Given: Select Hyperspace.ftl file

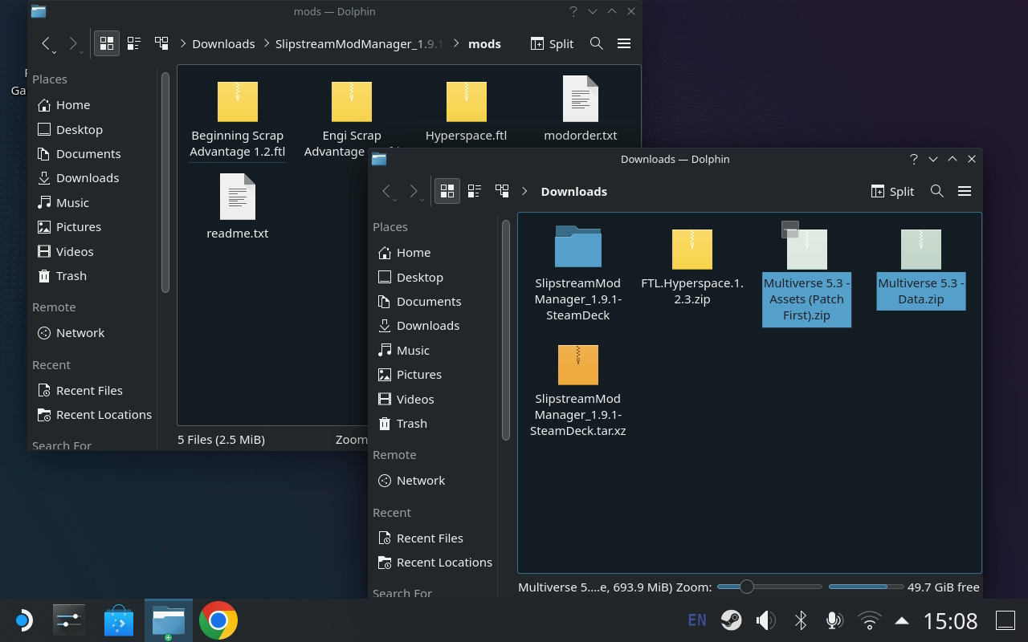Looking at the screenshot, I should 466,112.
